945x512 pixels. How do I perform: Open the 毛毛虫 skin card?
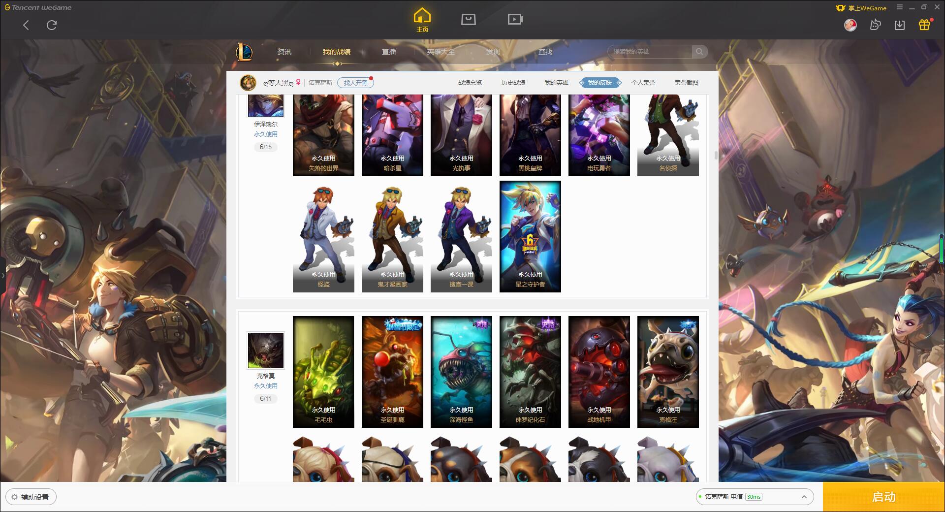pyautogui.click(x=323, y=372)
